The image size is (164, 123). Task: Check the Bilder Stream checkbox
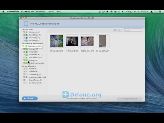(24, 35)
